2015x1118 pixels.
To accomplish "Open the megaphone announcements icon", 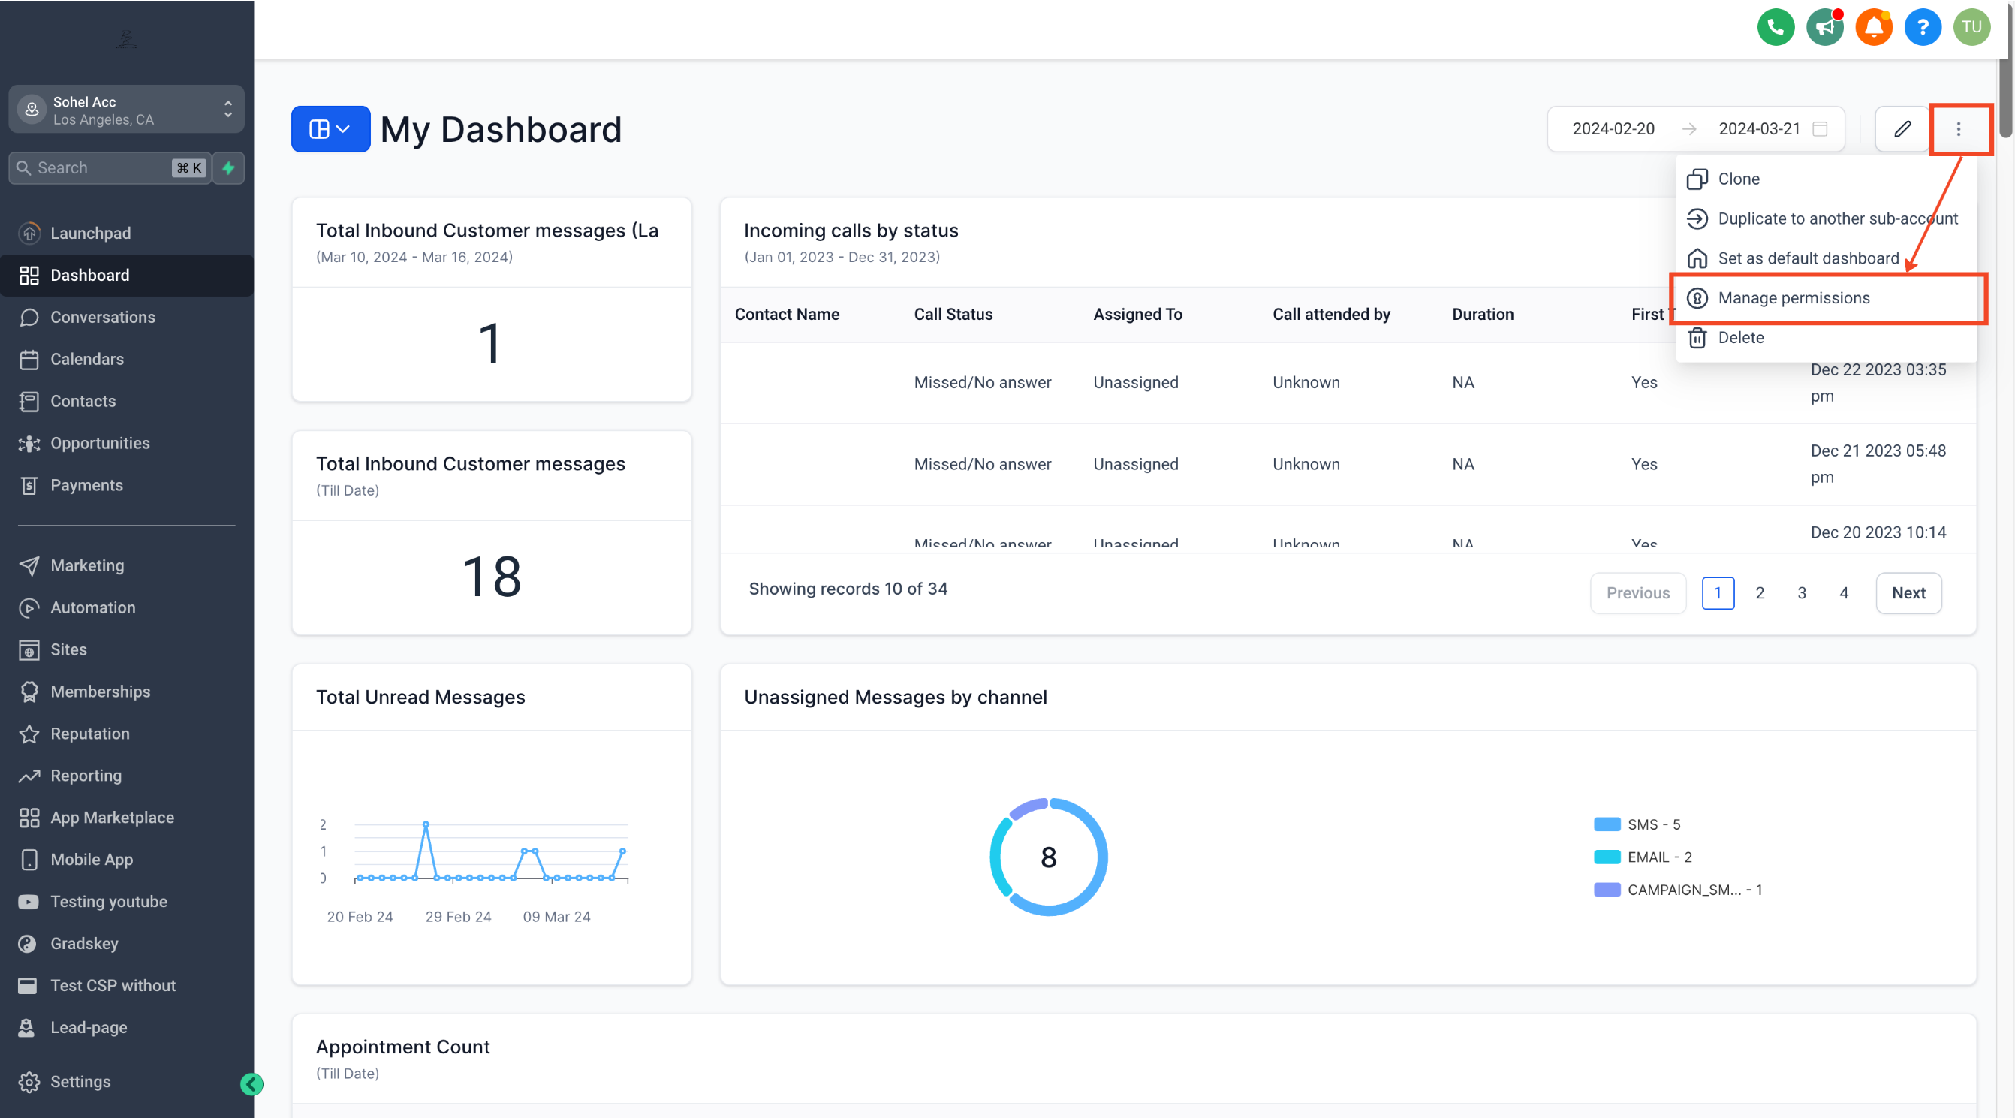I will click(1824, 27).
